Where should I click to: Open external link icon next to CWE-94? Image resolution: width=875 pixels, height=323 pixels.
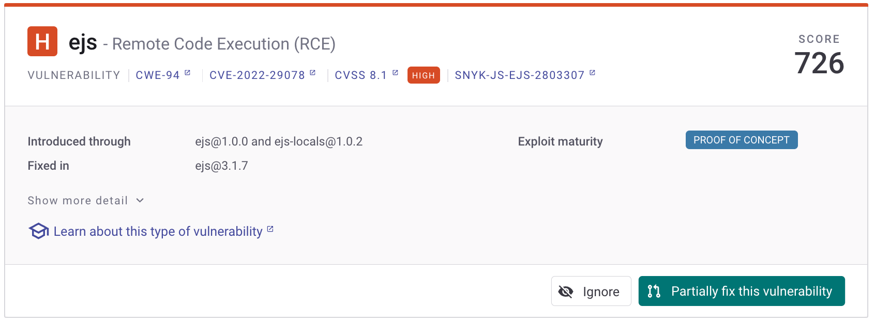point(188,73)
